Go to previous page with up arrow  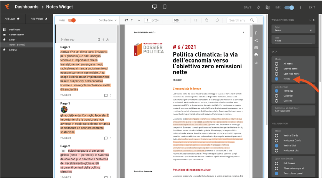[x=132, y=20]
